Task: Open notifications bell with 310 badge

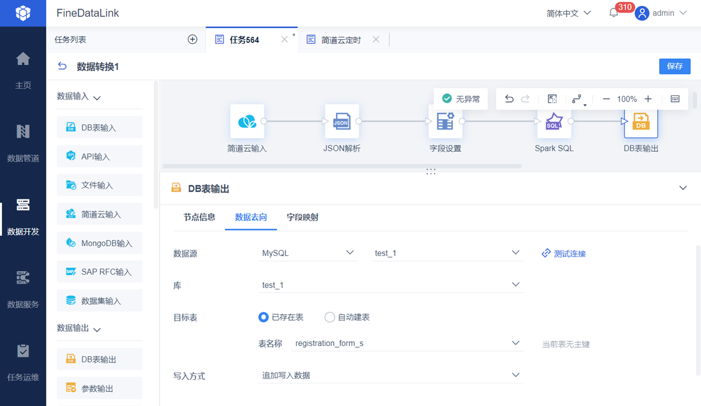Action: [x=614, y=13]
